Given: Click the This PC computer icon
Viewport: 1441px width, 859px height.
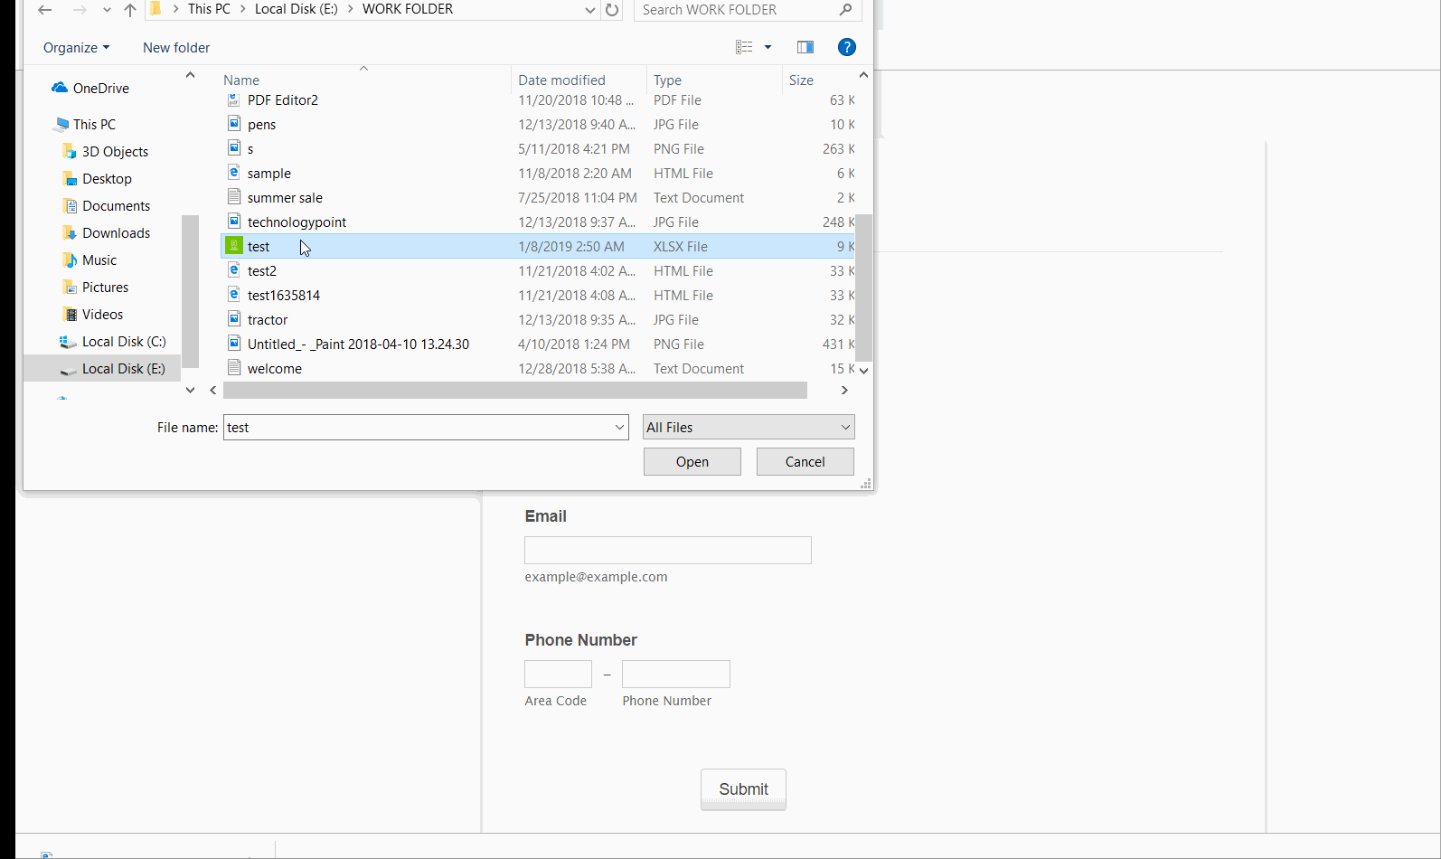Looking at the screenshot, I should (61, 124).
